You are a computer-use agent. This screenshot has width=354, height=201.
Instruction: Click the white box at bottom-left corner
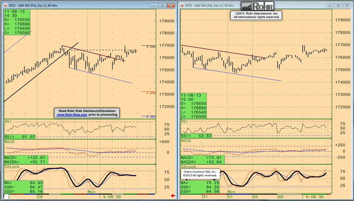coord(6,196)
